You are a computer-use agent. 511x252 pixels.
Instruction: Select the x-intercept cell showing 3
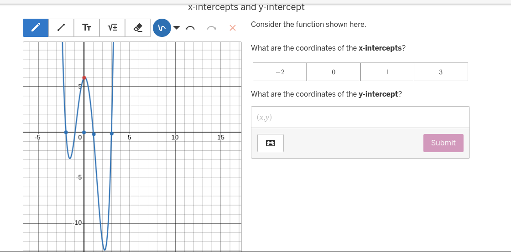[x=441, y=72]
